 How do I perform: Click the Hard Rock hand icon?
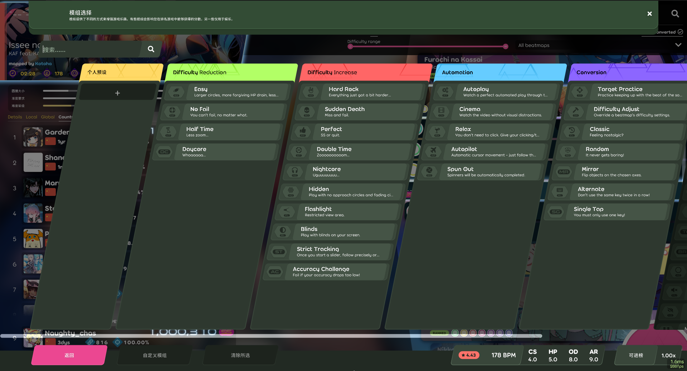pyautogui.click(x=311, y=92)
